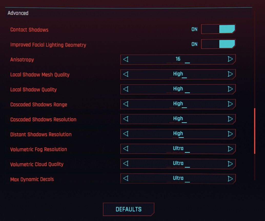The image size is (265, 221).
Task: Lower Cascaded Shadows Resolution using left arrow
Action: coord(126,119)
